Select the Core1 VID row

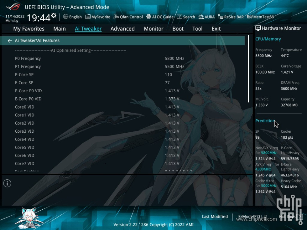[x=123, y=115]
